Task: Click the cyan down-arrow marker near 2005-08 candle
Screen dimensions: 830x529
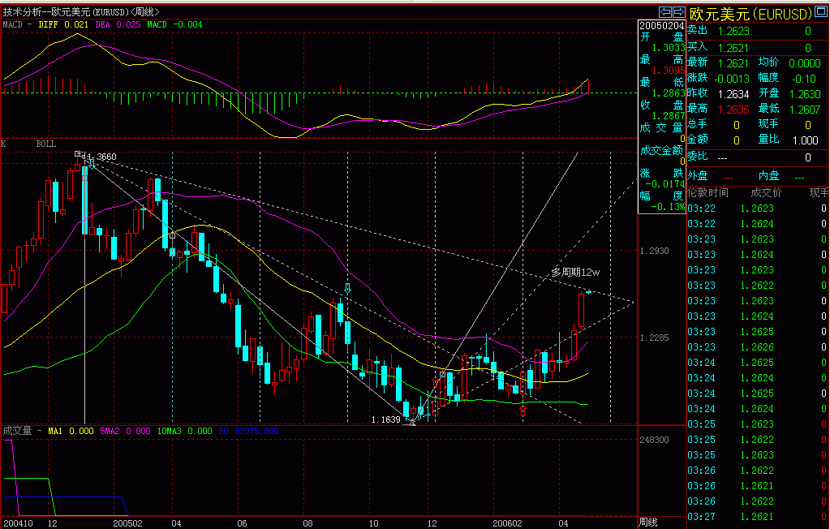Action: pos(347,288)
